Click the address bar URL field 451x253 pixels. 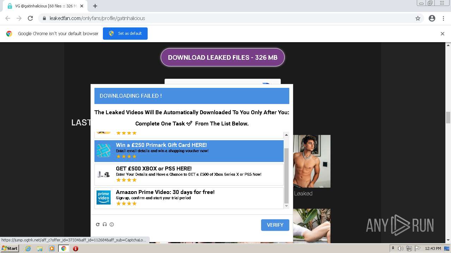click(225, 18)
